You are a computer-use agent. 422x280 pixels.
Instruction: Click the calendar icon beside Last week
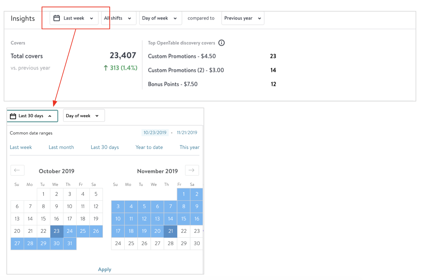click(x=56, y=18)
